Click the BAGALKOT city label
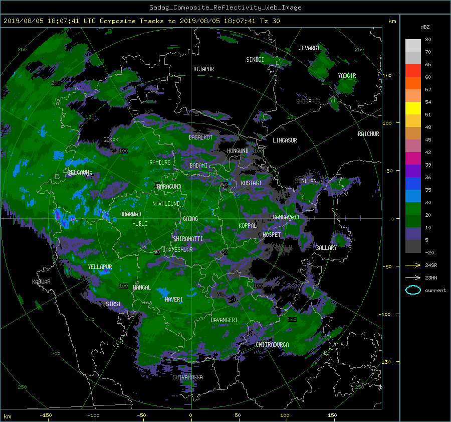The height and width of the screenshot is (422, 451). click(200, 137)
